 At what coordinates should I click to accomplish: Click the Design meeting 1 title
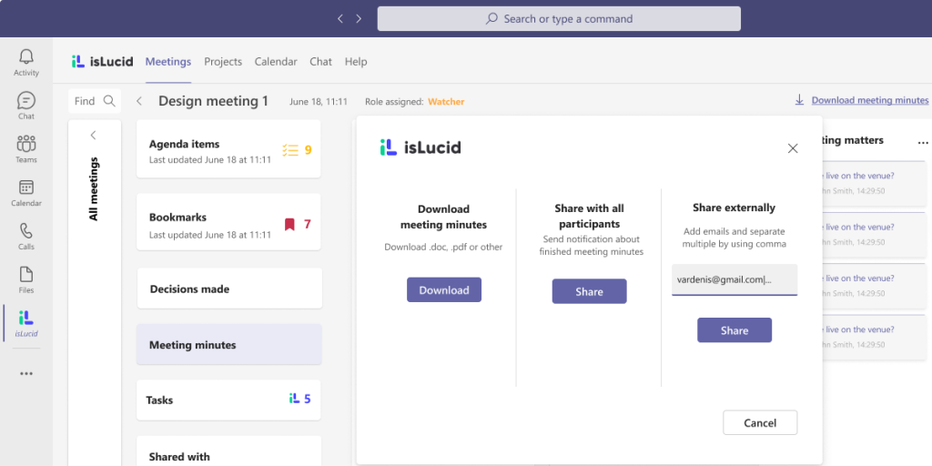click(x=213, y=101)
